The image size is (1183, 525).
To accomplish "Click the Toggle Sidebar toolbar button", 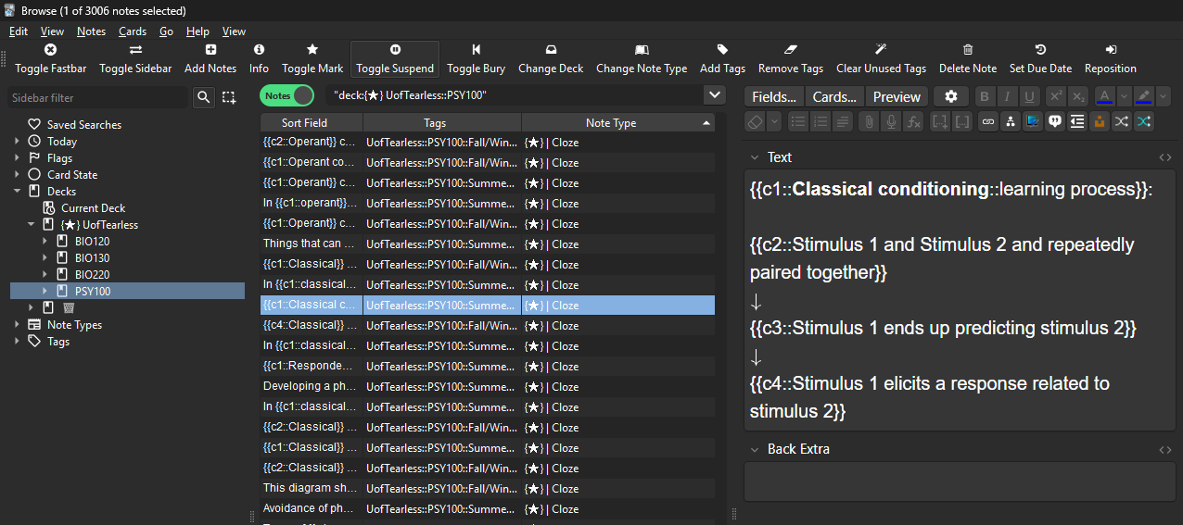I will click(x=135, y=59).
